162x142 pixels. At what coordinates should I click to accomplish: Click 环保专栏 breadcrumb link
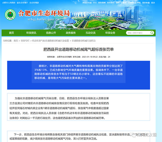pos(25,40)
